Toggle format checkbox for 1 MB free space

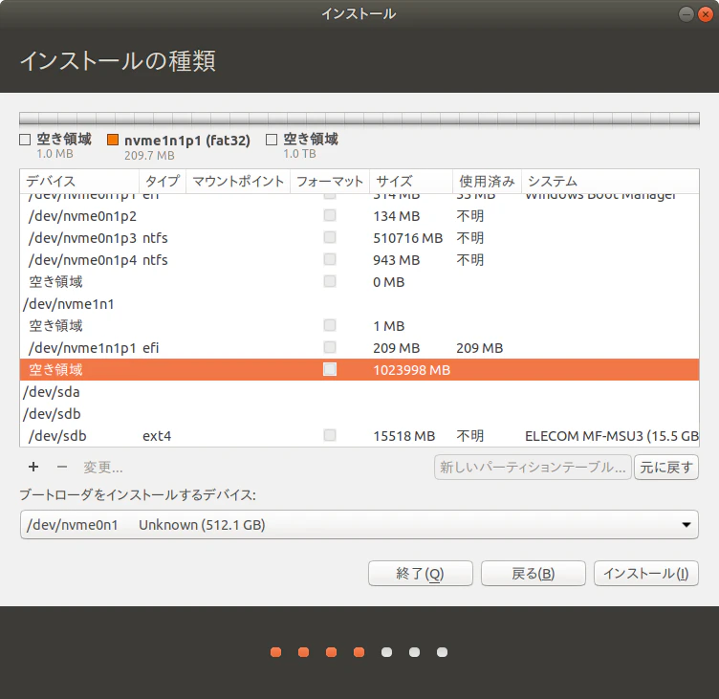[x=330, y=325]
